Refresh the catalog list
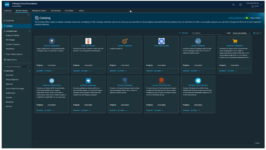This screenshot has height=150, width=266. [261, 33]
